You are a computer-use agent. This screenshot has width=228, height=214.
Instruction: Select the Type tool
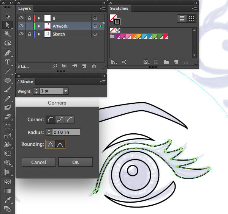pos(8,62)
